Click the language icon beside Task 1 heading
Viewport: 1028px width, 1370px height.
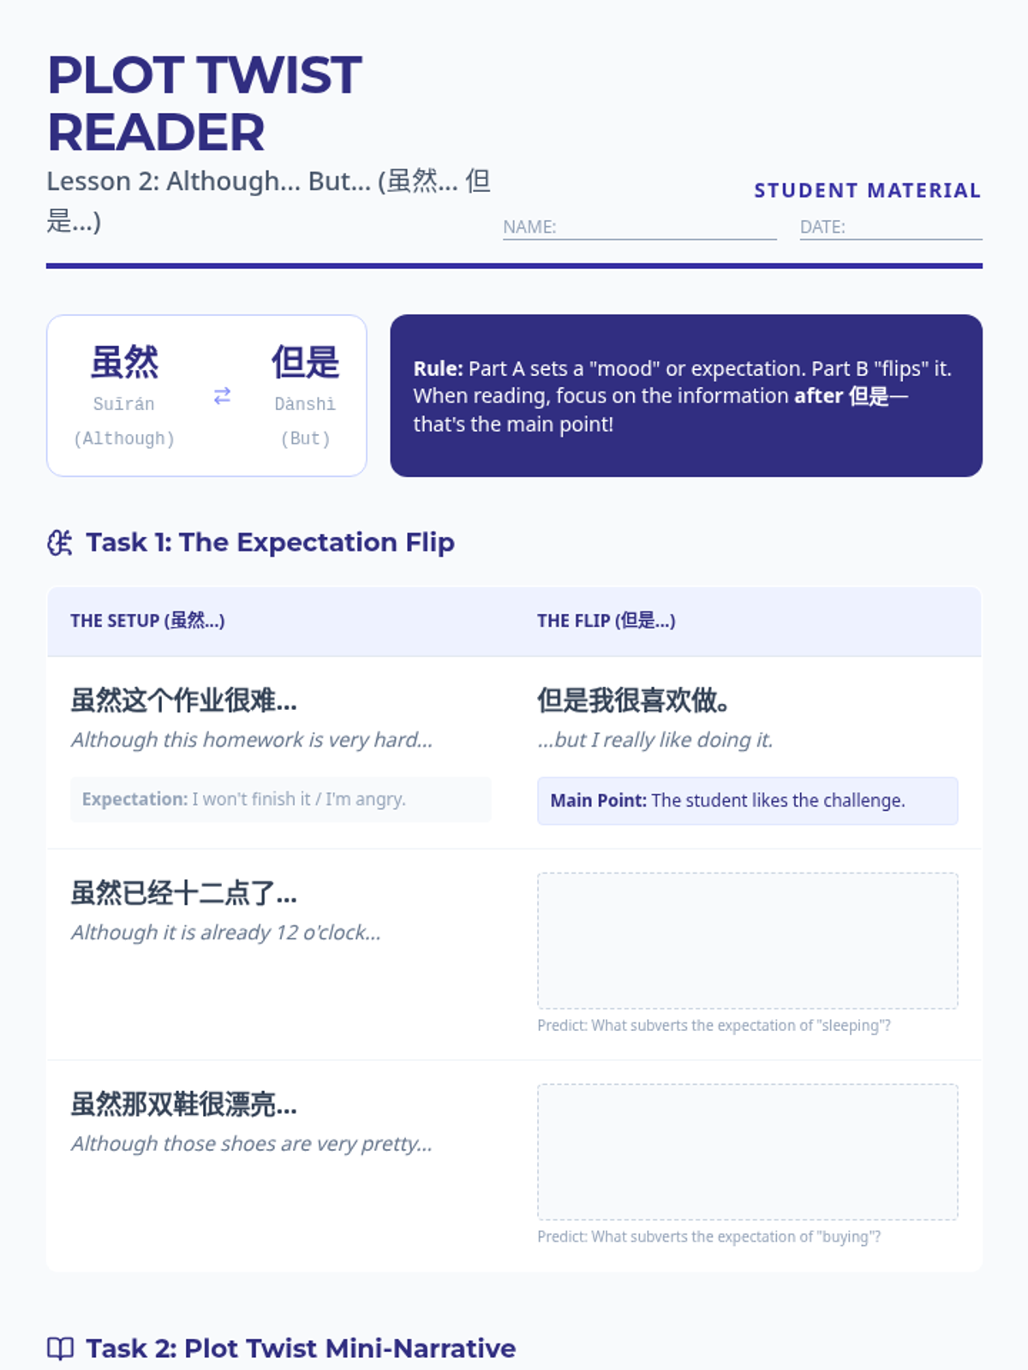click(60, 543)
